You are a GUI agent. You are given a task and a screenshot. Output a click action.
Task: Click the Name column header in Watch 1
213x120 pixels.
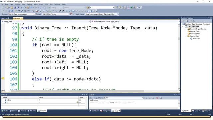pyautogui.click(x=20, y=97)
